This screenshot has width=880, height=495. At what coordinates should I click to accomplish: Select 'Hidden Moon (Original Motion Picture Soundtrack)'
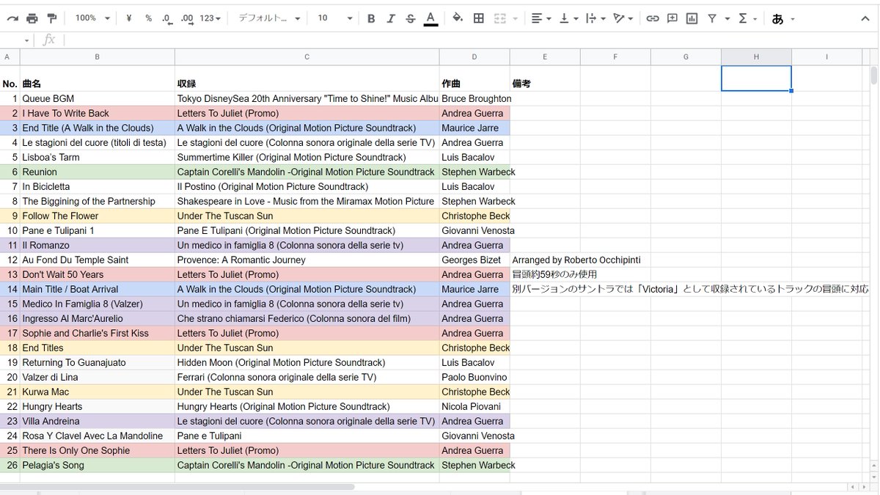(x=307, y=362)
